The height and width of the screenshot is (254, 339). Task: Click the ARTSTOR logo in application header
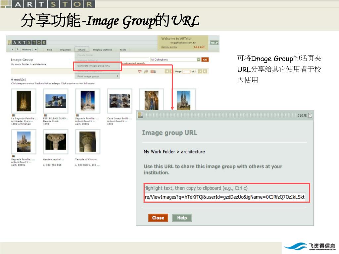[x=27, y=42]
